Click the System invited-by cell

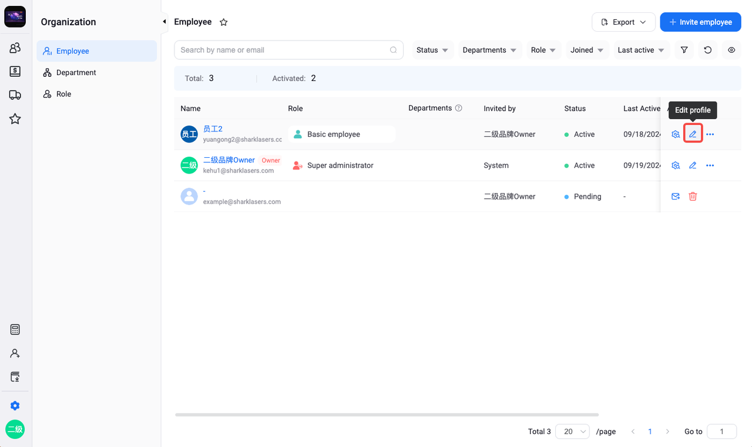pos(496,165)
